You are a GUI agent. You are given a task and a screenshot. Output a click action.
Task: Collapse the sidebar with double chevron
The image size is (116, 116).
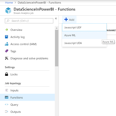(x=56, y=18)
